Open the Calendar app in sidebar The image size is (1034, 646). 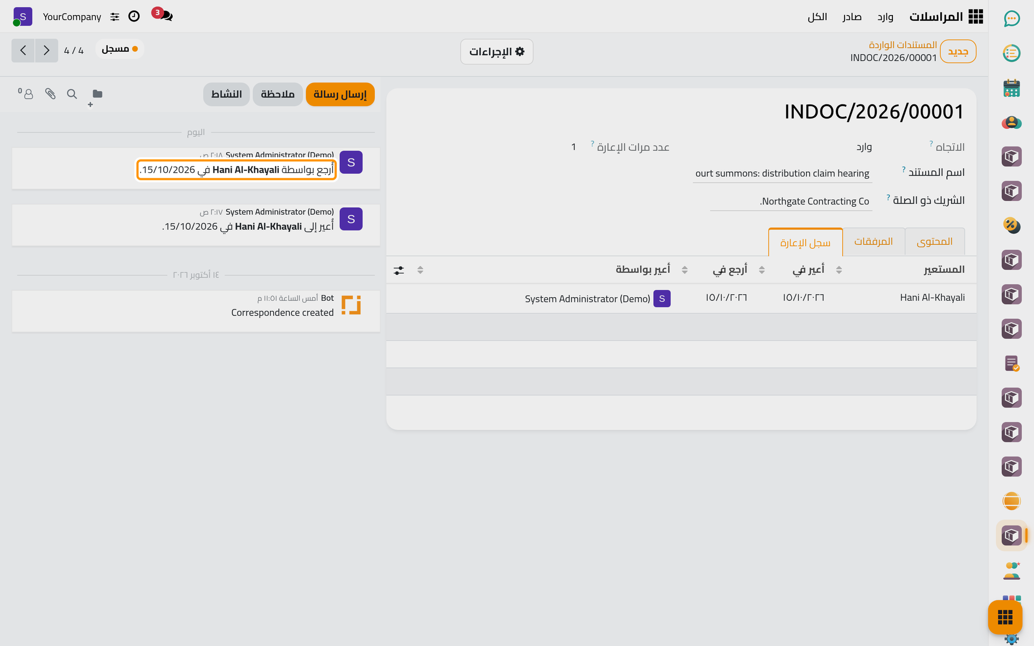point(1011,88)
